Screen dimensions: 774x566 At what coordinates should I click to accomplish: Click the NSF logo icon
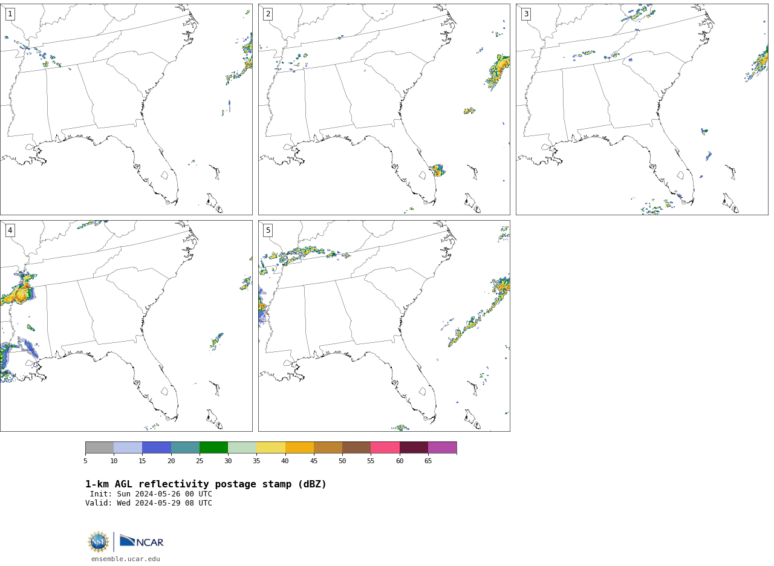point(99,542)
